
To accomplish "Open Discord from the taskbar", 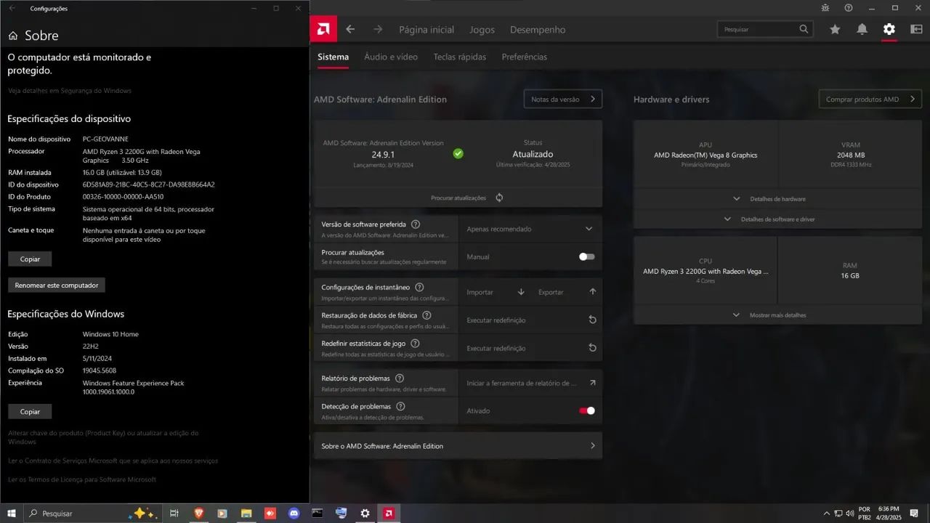I will pyautogui.click(x=294, y=513).
